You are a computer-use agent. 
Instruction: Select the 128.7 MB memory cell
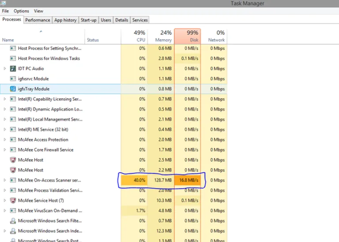[x=161, y=180]
